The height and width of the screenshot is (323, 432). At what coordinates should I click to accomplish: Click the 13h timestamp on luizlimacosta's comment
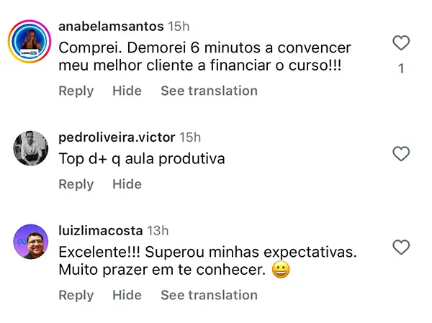click(x=158, y=231)
